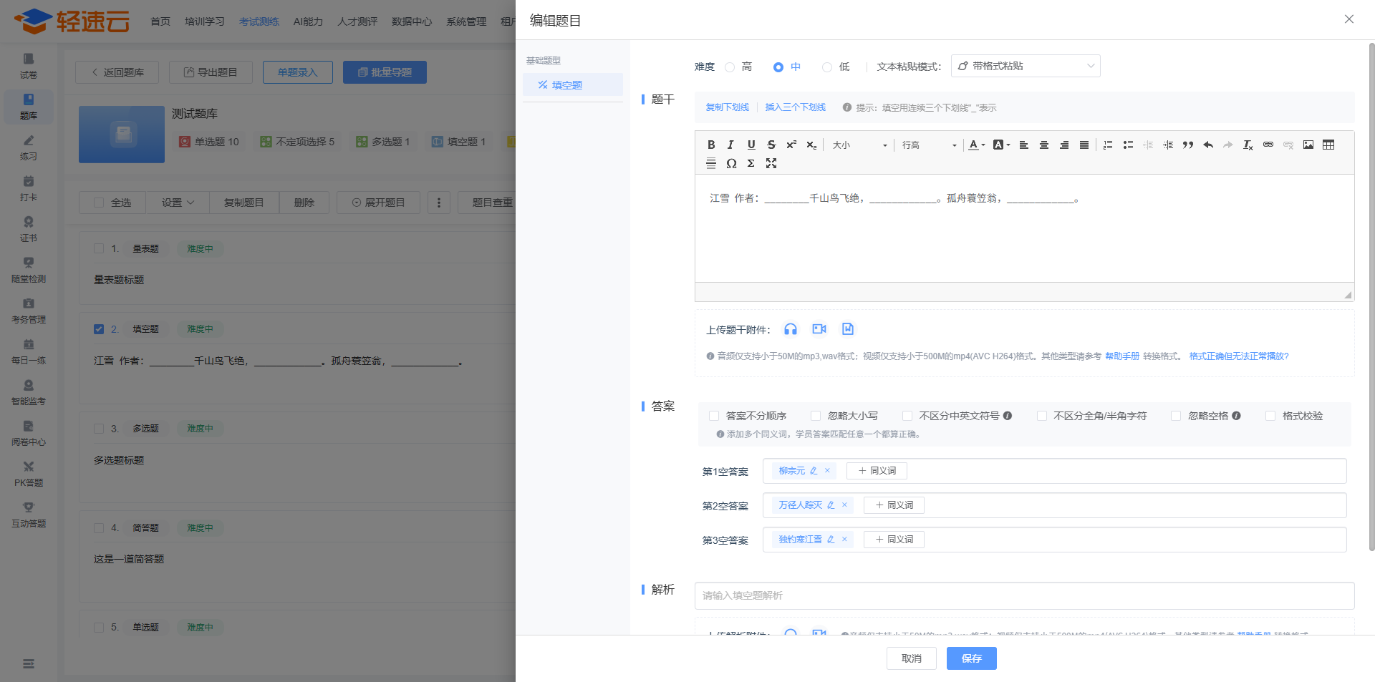Expand the editor to fullscreen mode
Image resolution: width=1375 pixels, height=682 pixels.
tap(771, 163)
